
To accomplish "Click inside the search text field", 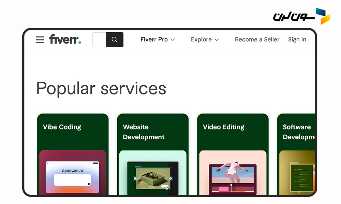I will [100, 40].
